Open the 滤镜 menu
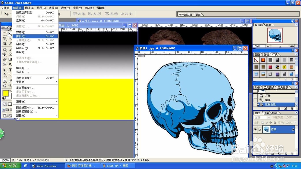 click(x=65, y=8)
